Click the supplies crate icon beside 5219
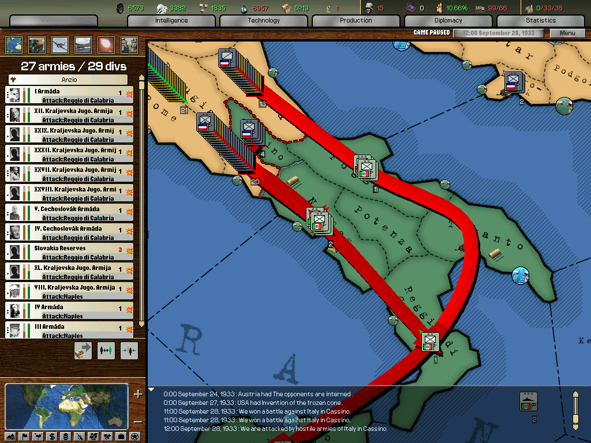591x443 pixels. pos(286,8)
